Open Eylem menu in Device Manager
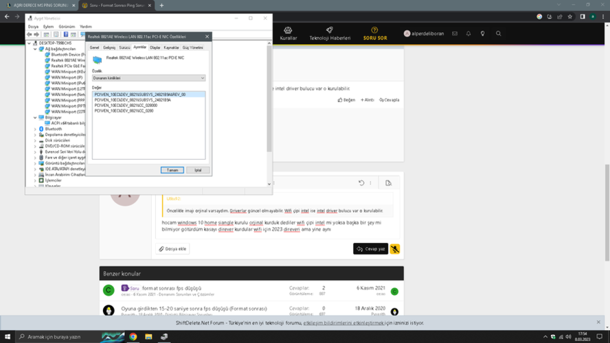610x343 pixels. pyautogui.click(x=48, y=27)
